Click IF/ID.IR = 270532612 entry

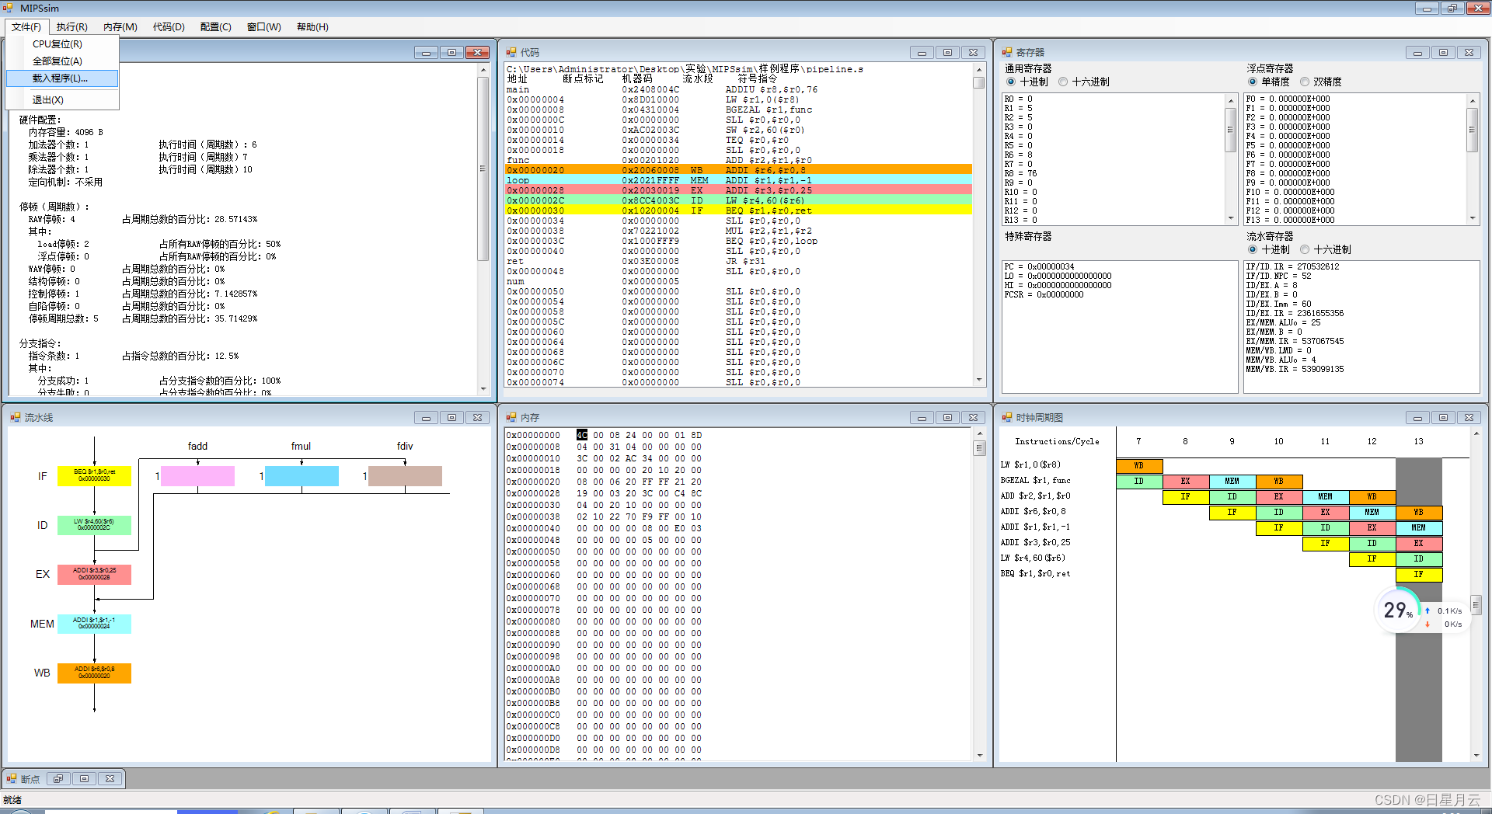click(1293, 267)
